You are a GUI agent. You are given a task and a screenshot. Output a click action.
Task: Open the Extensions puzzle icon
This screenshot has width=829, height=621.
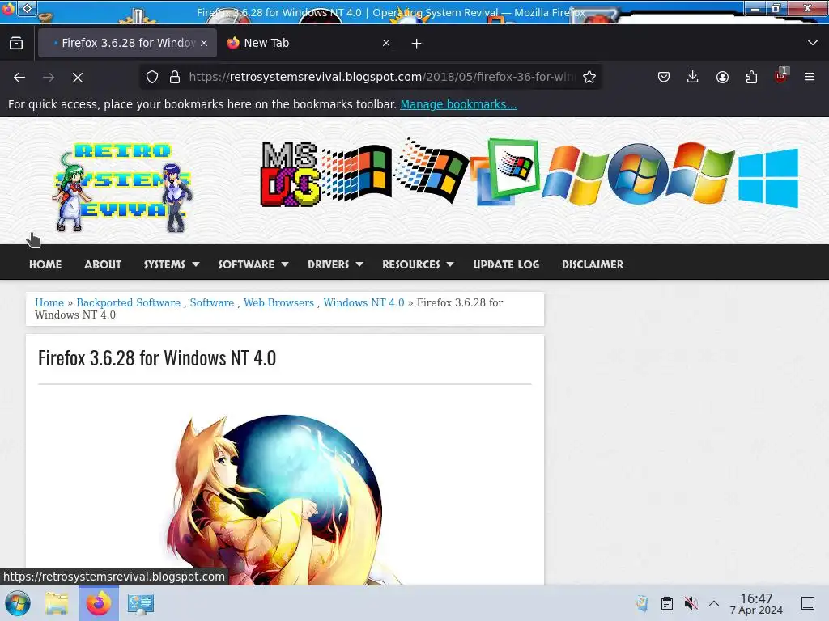(x=751, y=77)
